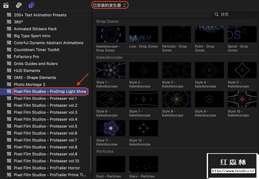Select Pixel Film Studios - ProTrailer Horror

[47, 168]
